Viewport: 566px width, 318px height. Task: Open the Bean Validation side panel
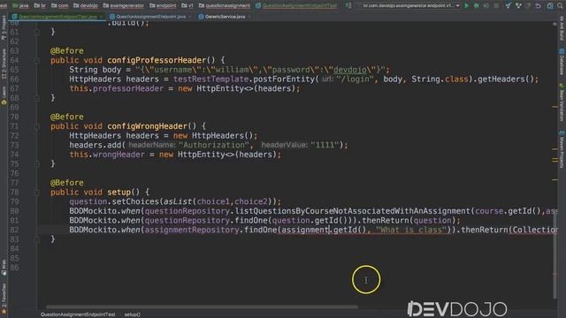click(x=562, y=102)
